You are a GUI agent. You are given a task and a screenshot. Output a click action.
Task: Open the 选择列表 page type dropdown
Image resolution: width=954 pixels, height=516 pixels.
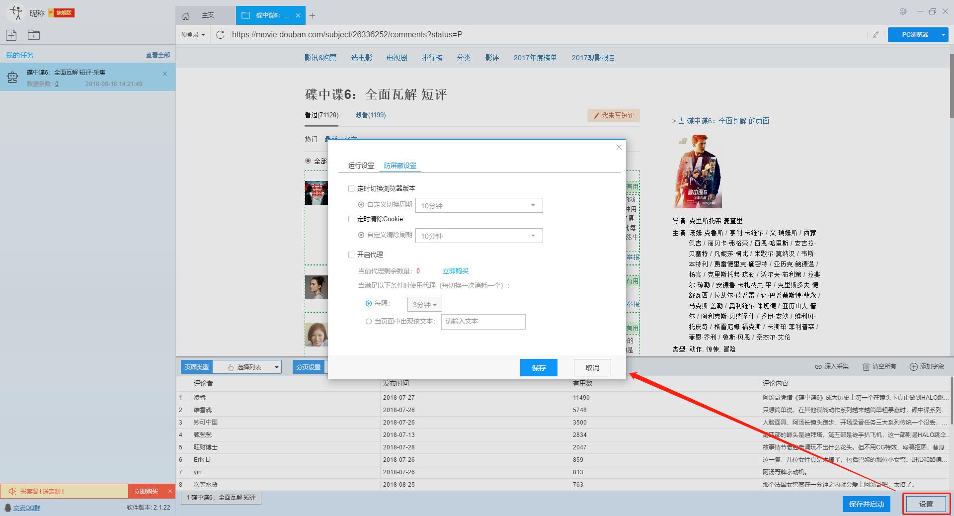pyautogui.click(x=247, y=367)
